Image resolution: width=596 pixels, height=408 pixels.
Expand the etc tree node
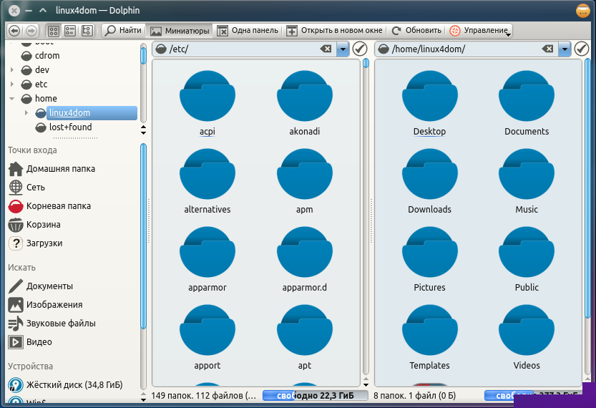point(11,84)
